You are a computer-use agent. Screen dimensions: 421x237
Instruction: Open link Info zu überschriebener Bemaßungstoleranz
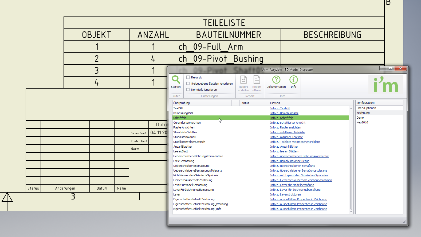(x=298, y=171)
